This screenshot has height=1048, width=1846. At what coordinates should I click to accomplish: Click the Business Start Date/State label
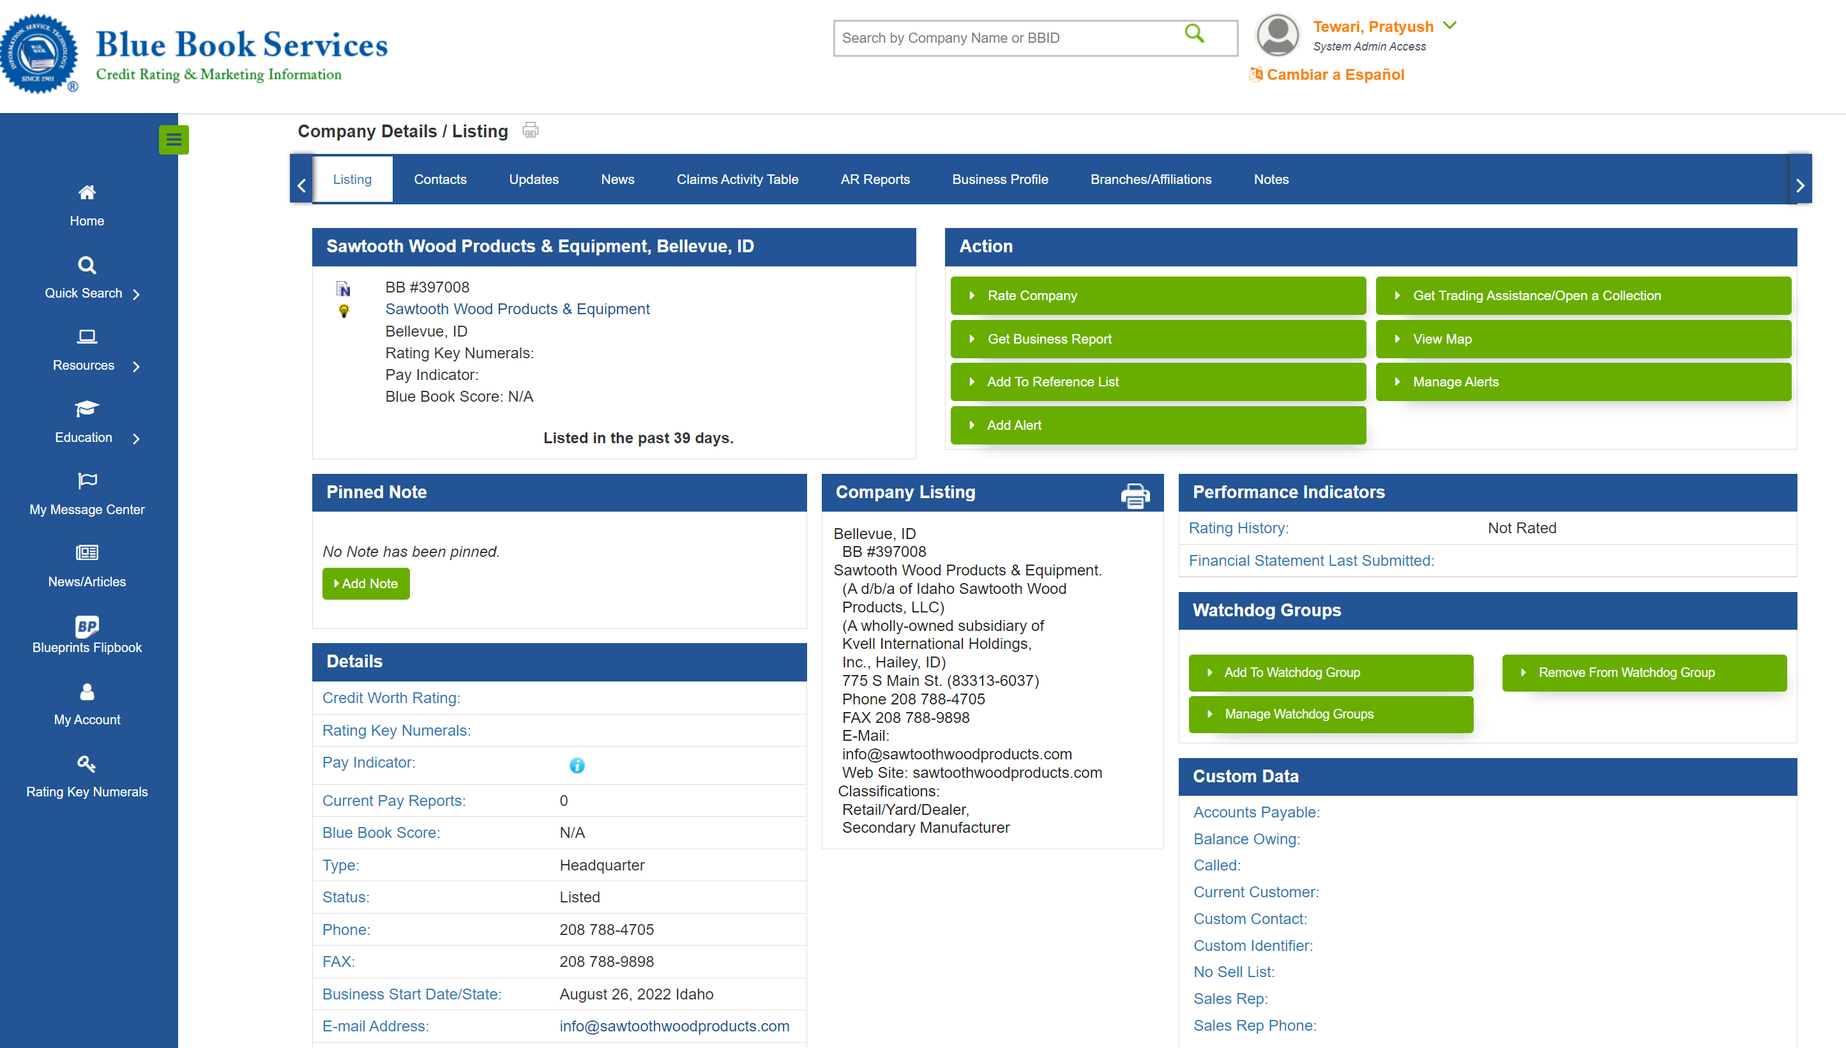[x=412, y=995]
